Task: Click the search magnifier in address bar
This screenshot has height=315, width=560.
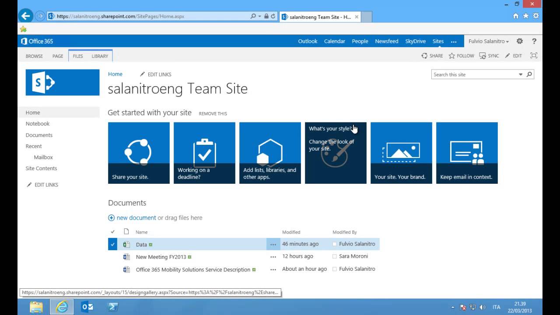Action: point(253,16)
